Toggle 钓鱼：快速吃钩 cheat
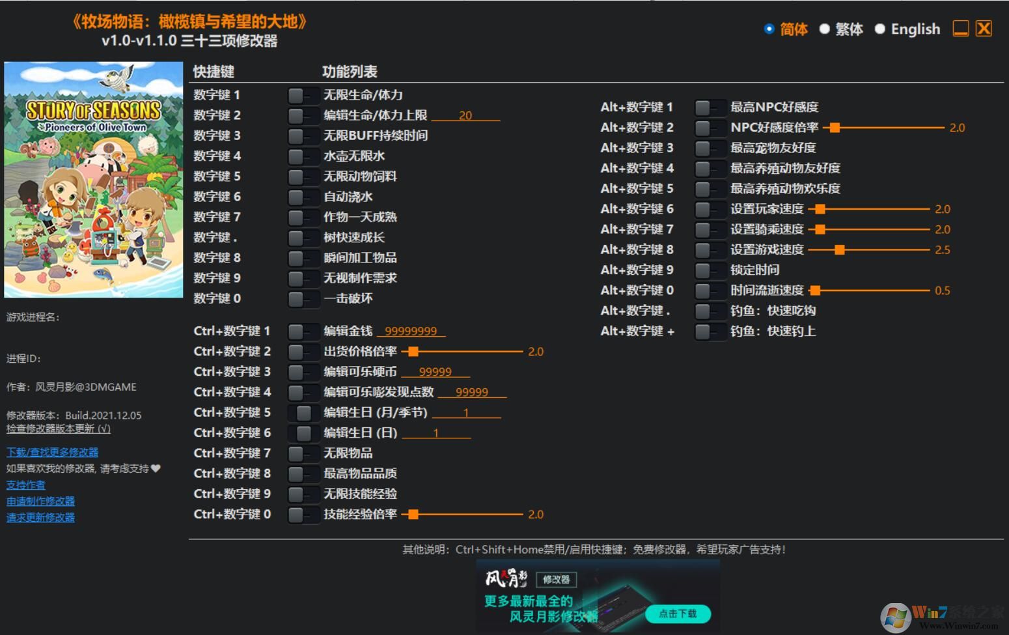This screenshot has width=1009, height=635. (x=710, y=311)
